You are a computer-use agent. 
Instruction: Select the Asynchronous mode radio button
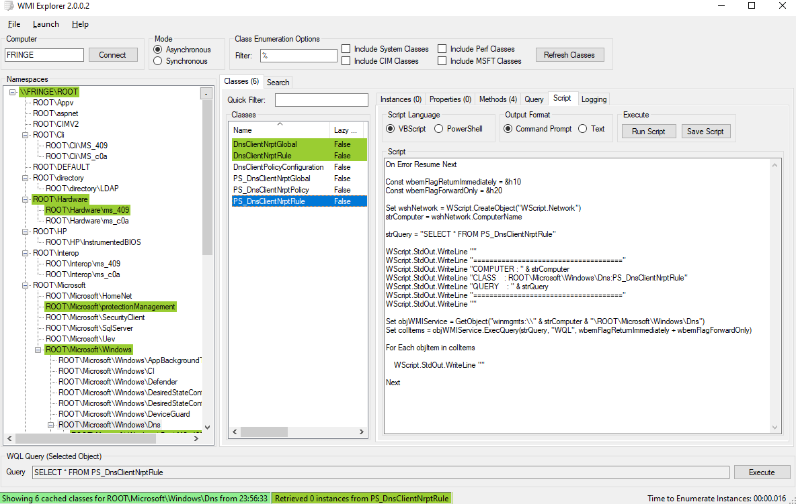(x=158, y=50)
